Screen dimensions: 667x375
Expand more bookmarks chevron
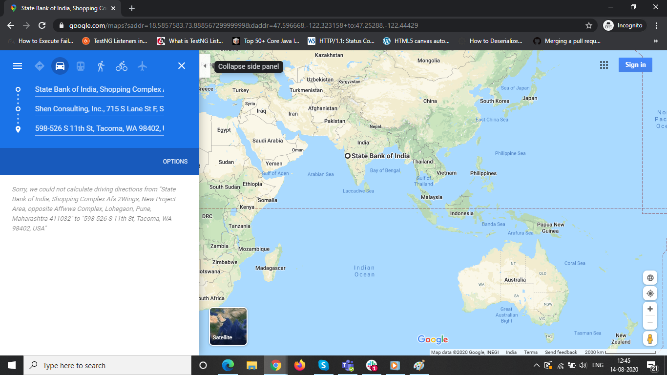(x=655, y=41)
